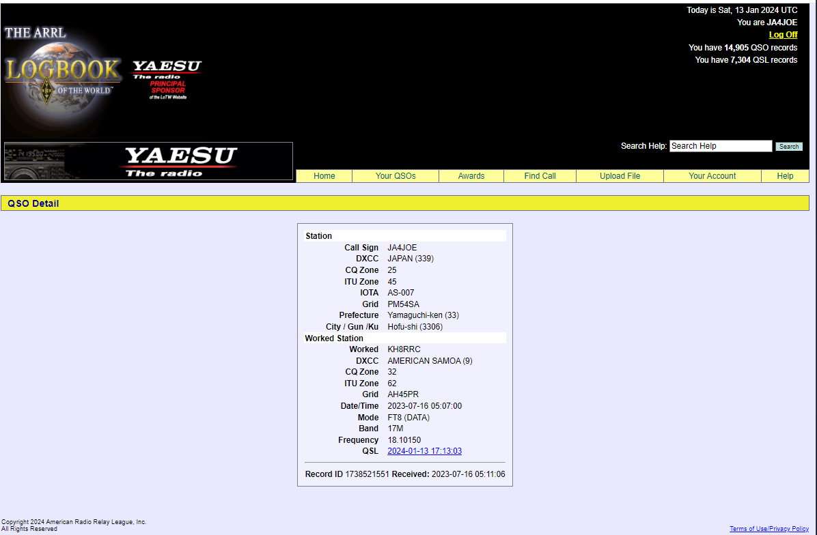The height and width of the screenshot is (535, 817).
Task: Open Terms of Use/Privacy Policy link
Action: (x=769, y=529)
